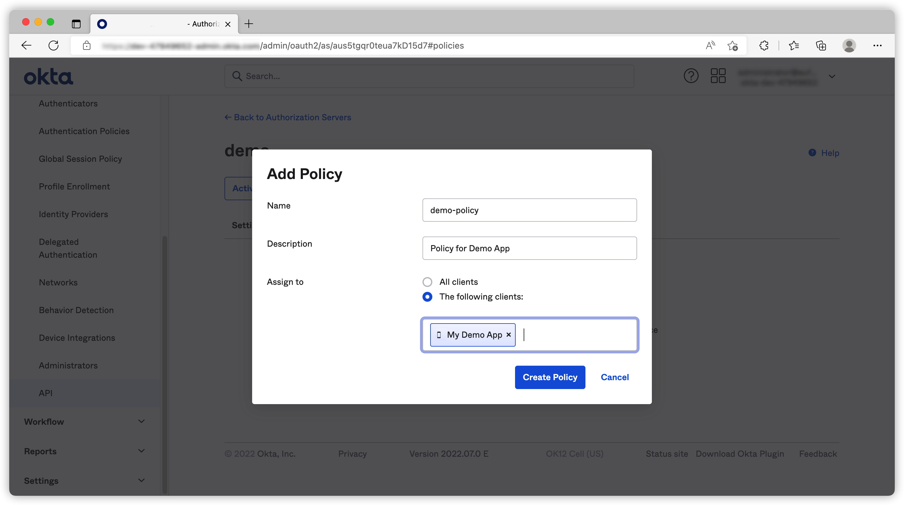Screen dimensions: 904x505
Task: Click the Create Policy button
Action: pyautogui.click(x=549, y=377)
